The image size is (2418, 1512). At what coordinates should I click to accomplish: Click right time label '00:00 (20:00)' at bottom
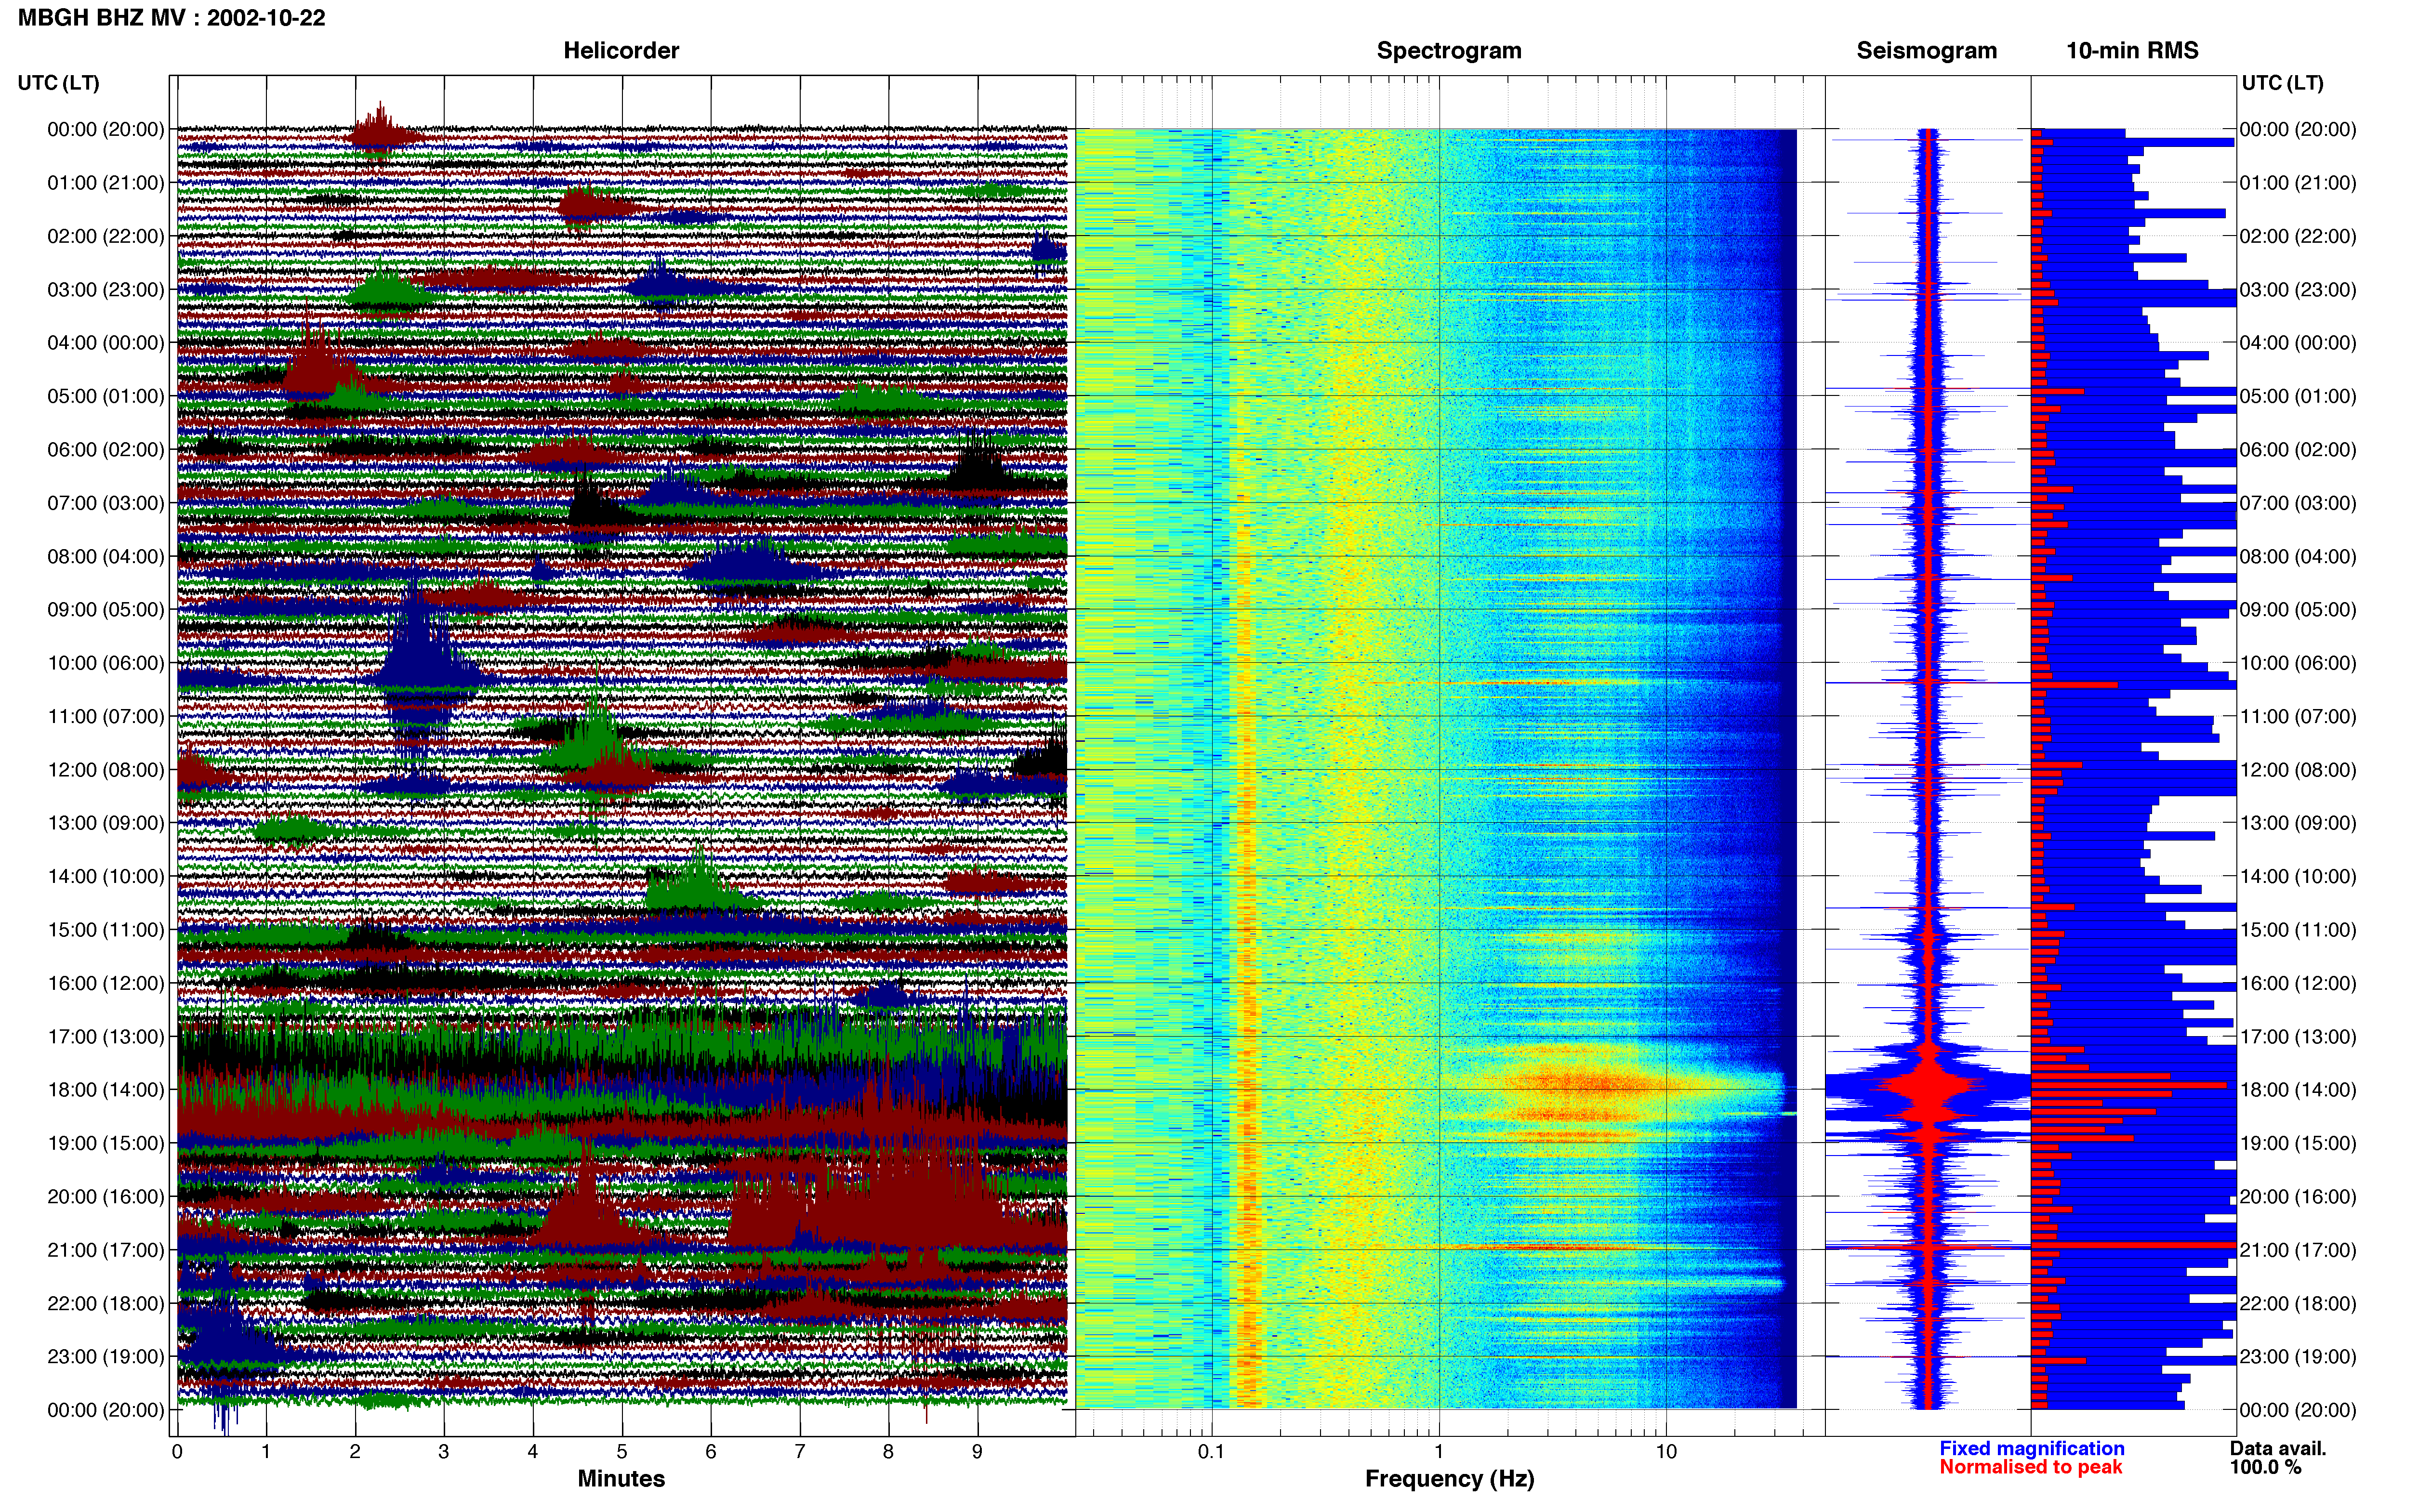(2298, 1410)
